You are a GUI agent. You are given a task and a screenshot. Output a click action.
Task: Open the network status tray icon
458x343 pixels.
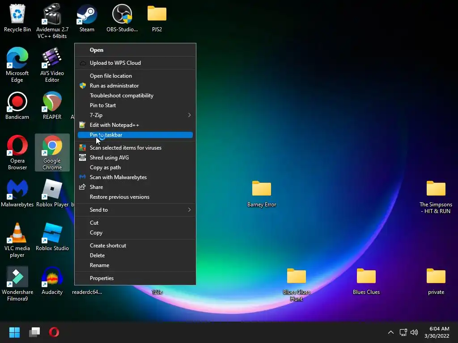pos(403,332)
